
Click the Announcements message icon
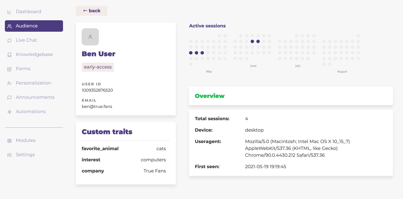click(x=9, y=97)
